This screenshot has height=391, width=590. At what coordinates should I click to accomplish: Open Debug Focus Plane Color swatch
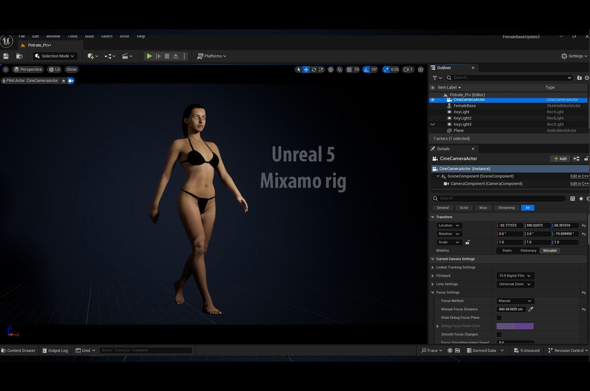pos(515,326)
